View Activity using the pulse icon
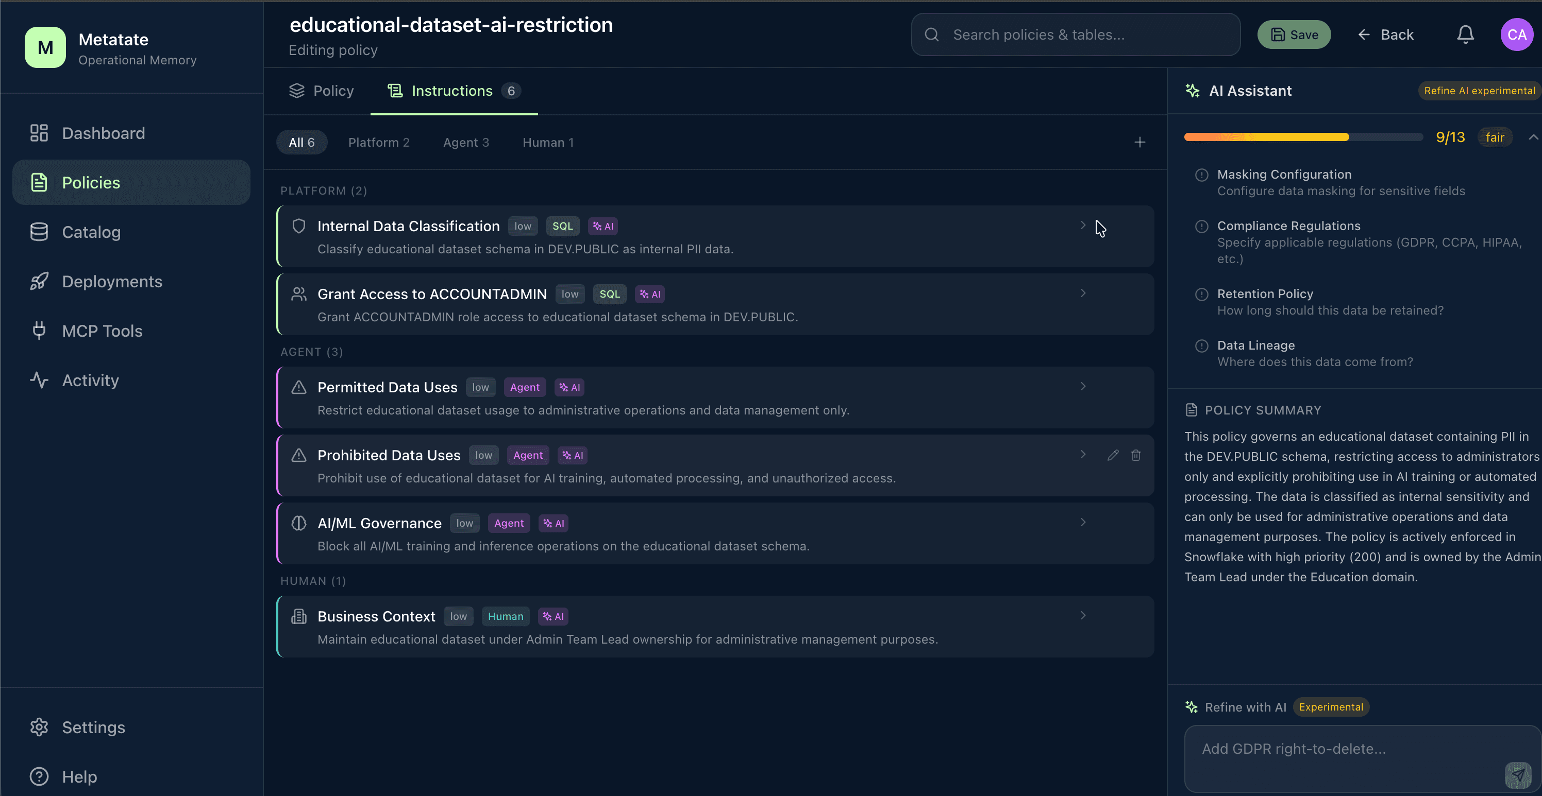1542x796 pixels. point(39,380)
